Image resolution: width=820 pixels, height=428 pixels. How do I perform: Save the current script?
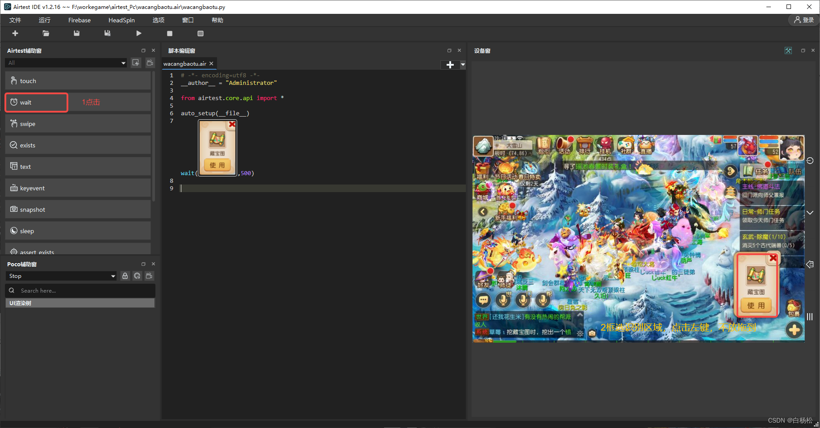coord(77,34)
